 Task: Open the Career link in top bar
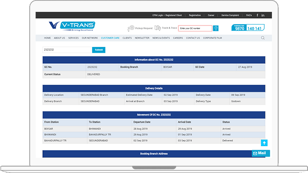(211, 15)
